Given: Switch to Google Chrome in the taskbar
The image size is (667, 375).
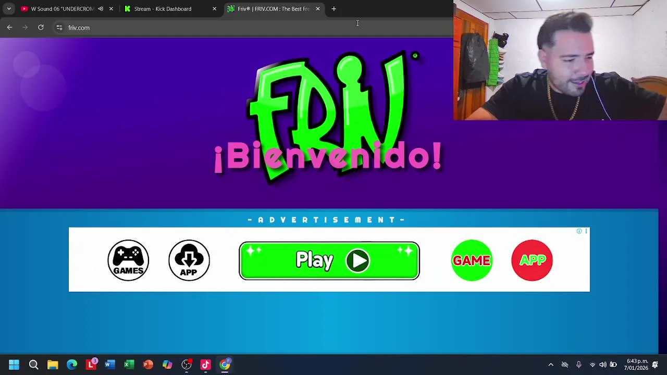Looking at the screenshot, I should coord(225,365).
